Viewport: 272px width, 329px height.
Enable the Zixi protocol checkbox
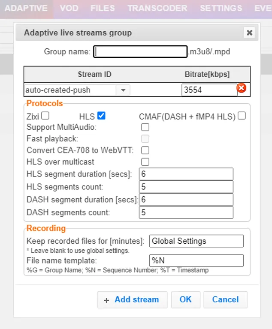coord(45,116)
